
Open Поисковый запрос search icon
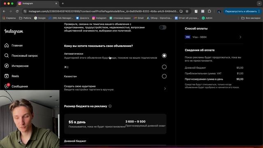pyautogui.click(x=7, y=55)
